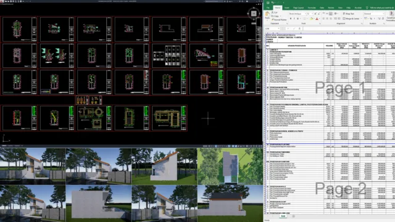The image size is (395, 222).
Task: Switch to the Formulas tab
Action: 312,8
